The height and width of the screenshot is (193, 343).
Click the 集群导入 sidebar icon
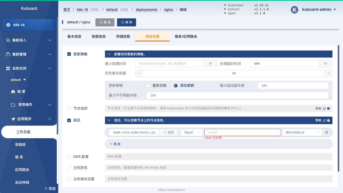8,40
